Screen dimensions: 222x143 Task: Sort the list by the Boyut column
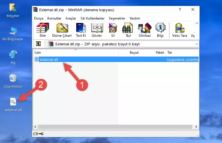129,53
